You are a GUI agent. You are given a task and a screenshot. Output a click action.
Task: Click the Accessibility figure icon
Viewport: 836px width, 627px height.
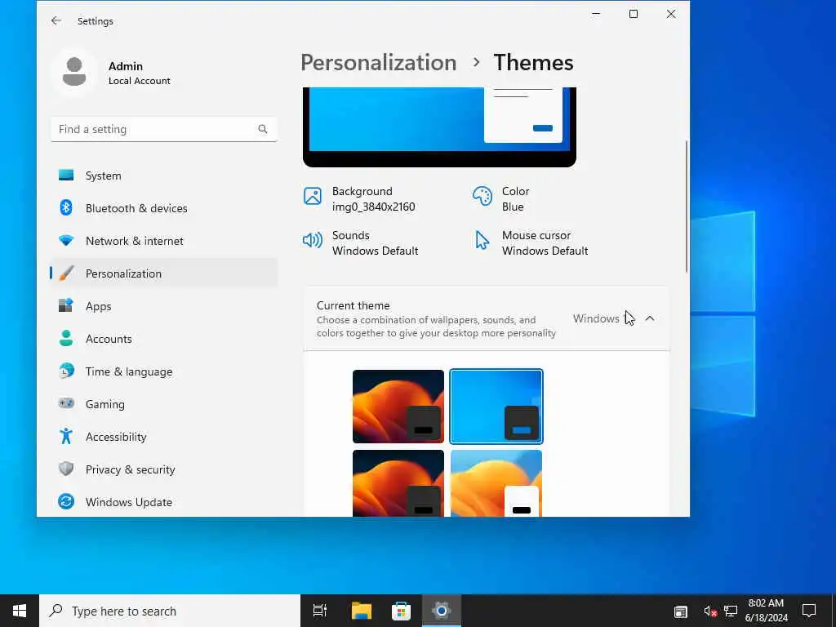click(x=66, y=436)
